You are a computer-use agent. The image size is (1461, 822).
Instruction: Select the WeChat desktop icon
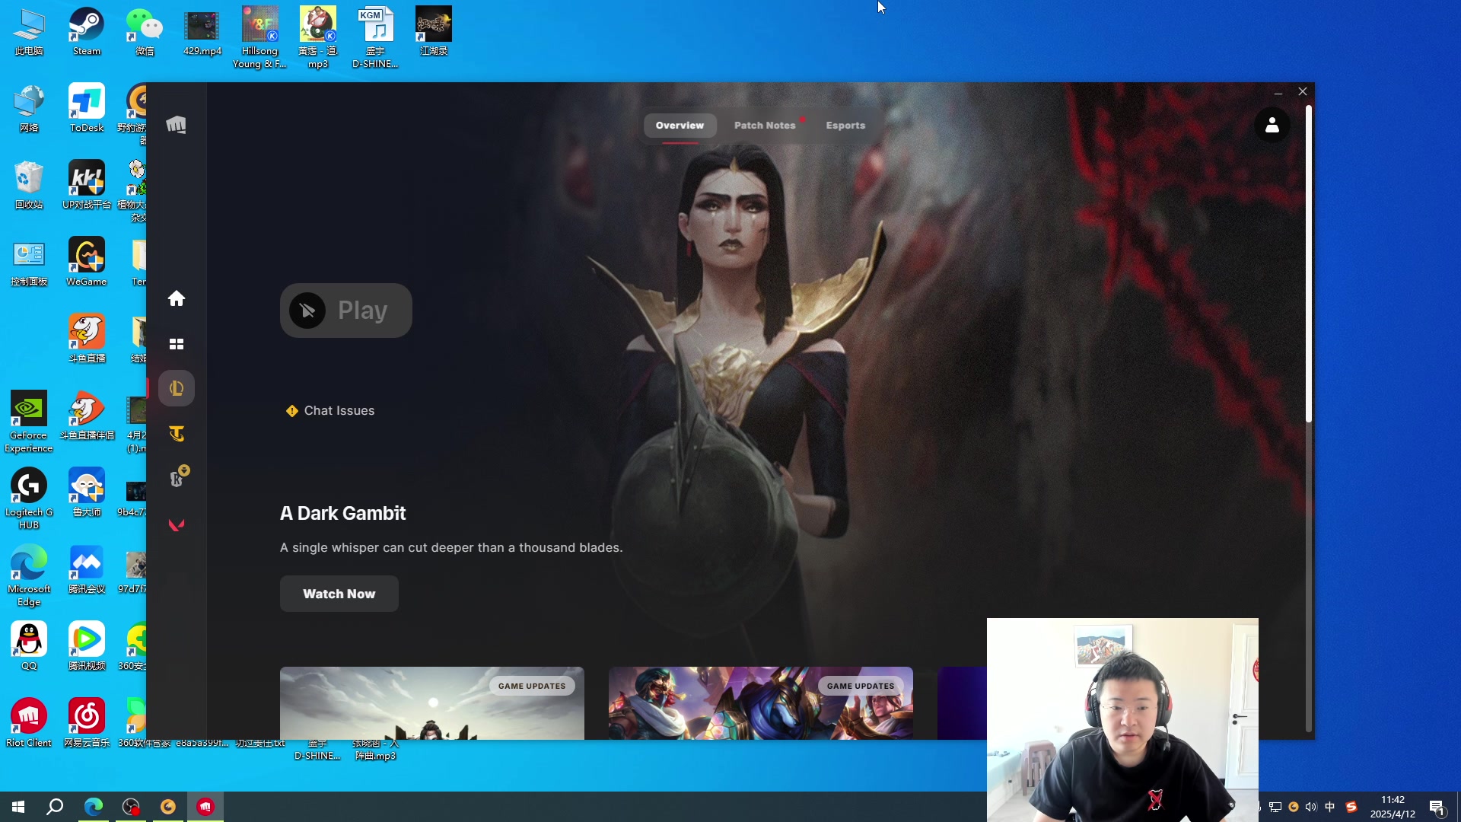(145, 32)
